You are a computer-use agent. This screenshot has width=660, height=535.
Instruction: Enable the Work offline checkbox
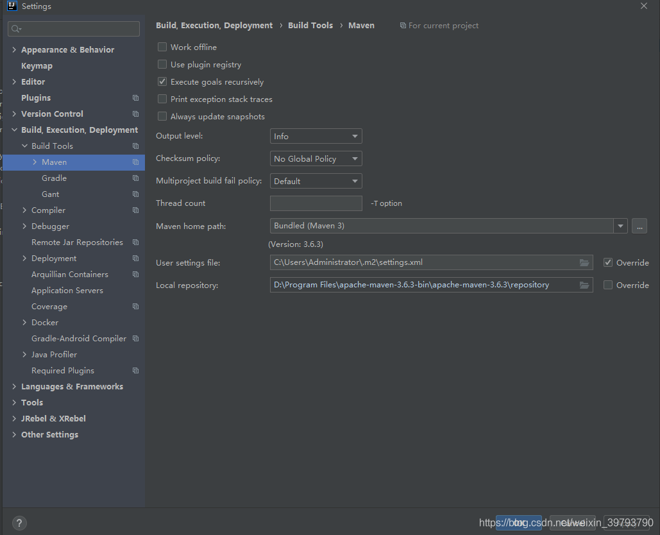click(x=162, y=47)
